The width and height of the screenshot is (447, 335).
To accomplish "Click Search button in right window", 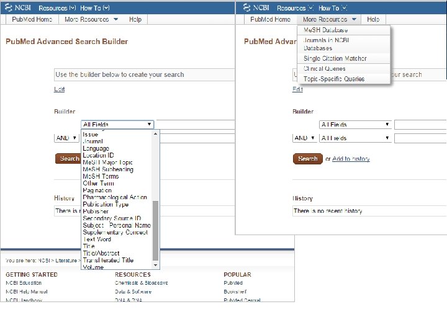I will click(307, 159).
